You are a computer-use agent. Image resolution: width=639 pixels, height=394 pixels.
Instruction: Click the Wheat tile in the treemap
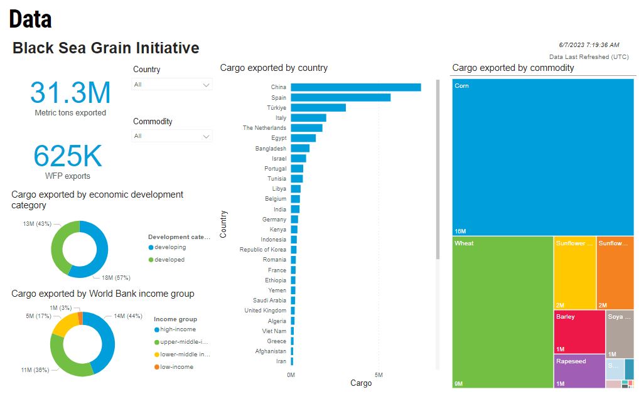pos(503,312)
